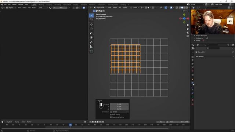Open the World properties tab
This screenshot has height=132, width=235.
coord(192,71)
